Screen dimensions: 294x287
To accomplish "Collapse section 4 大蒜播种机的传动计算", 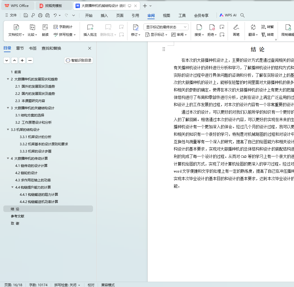I will [x=8, y=158].
